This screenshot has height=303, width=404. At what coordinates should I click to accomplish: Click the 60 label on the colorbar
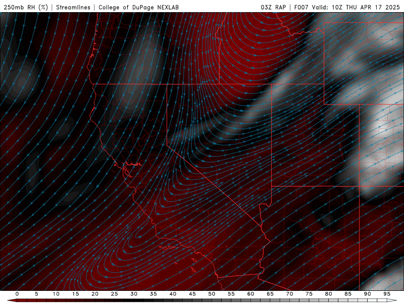click(250, 294)
